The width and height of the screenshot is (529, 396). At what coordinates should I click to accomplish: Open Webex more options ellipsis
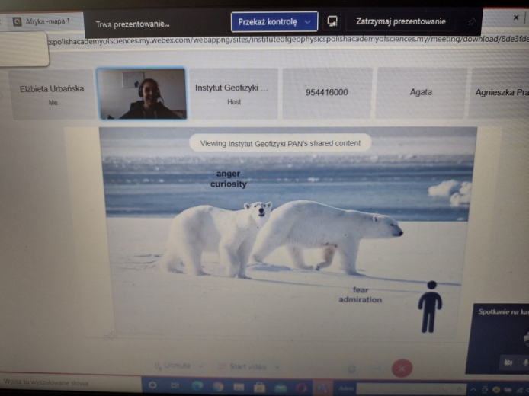pos(377,369)
